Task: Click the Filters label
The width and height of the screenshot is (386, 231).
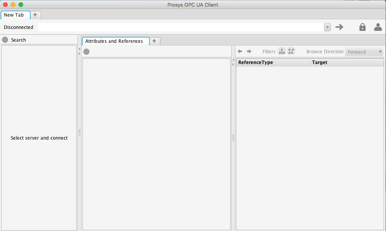Action: coord(269,51)
